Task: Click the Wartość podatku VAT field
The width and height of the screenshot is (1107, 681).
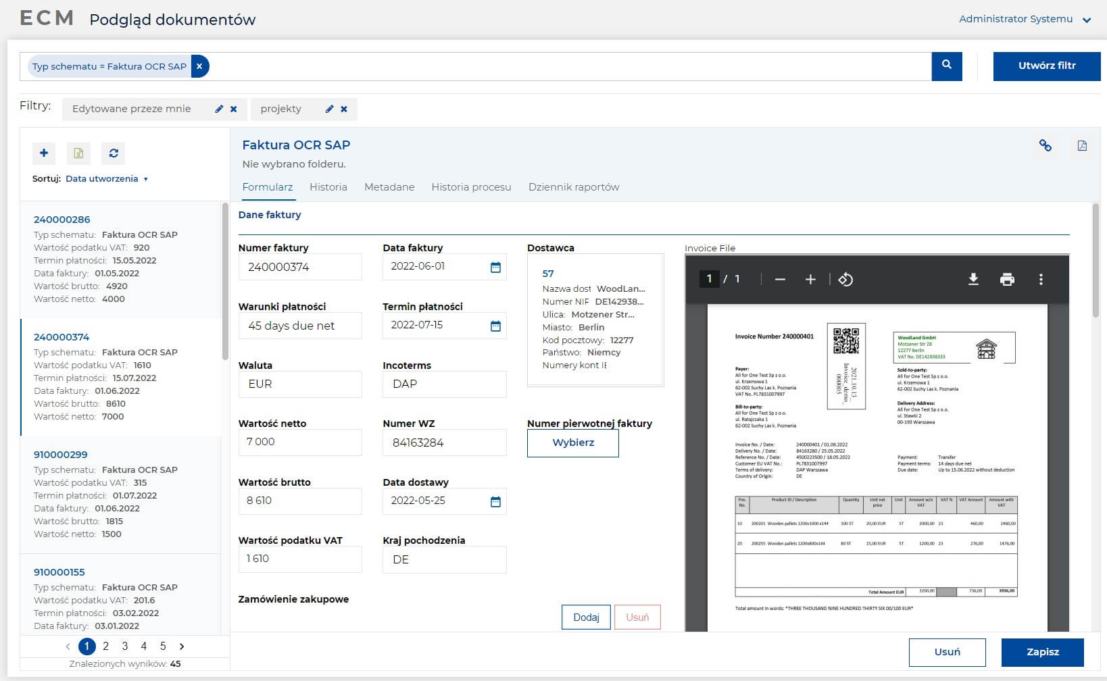Action: [300, 559]
